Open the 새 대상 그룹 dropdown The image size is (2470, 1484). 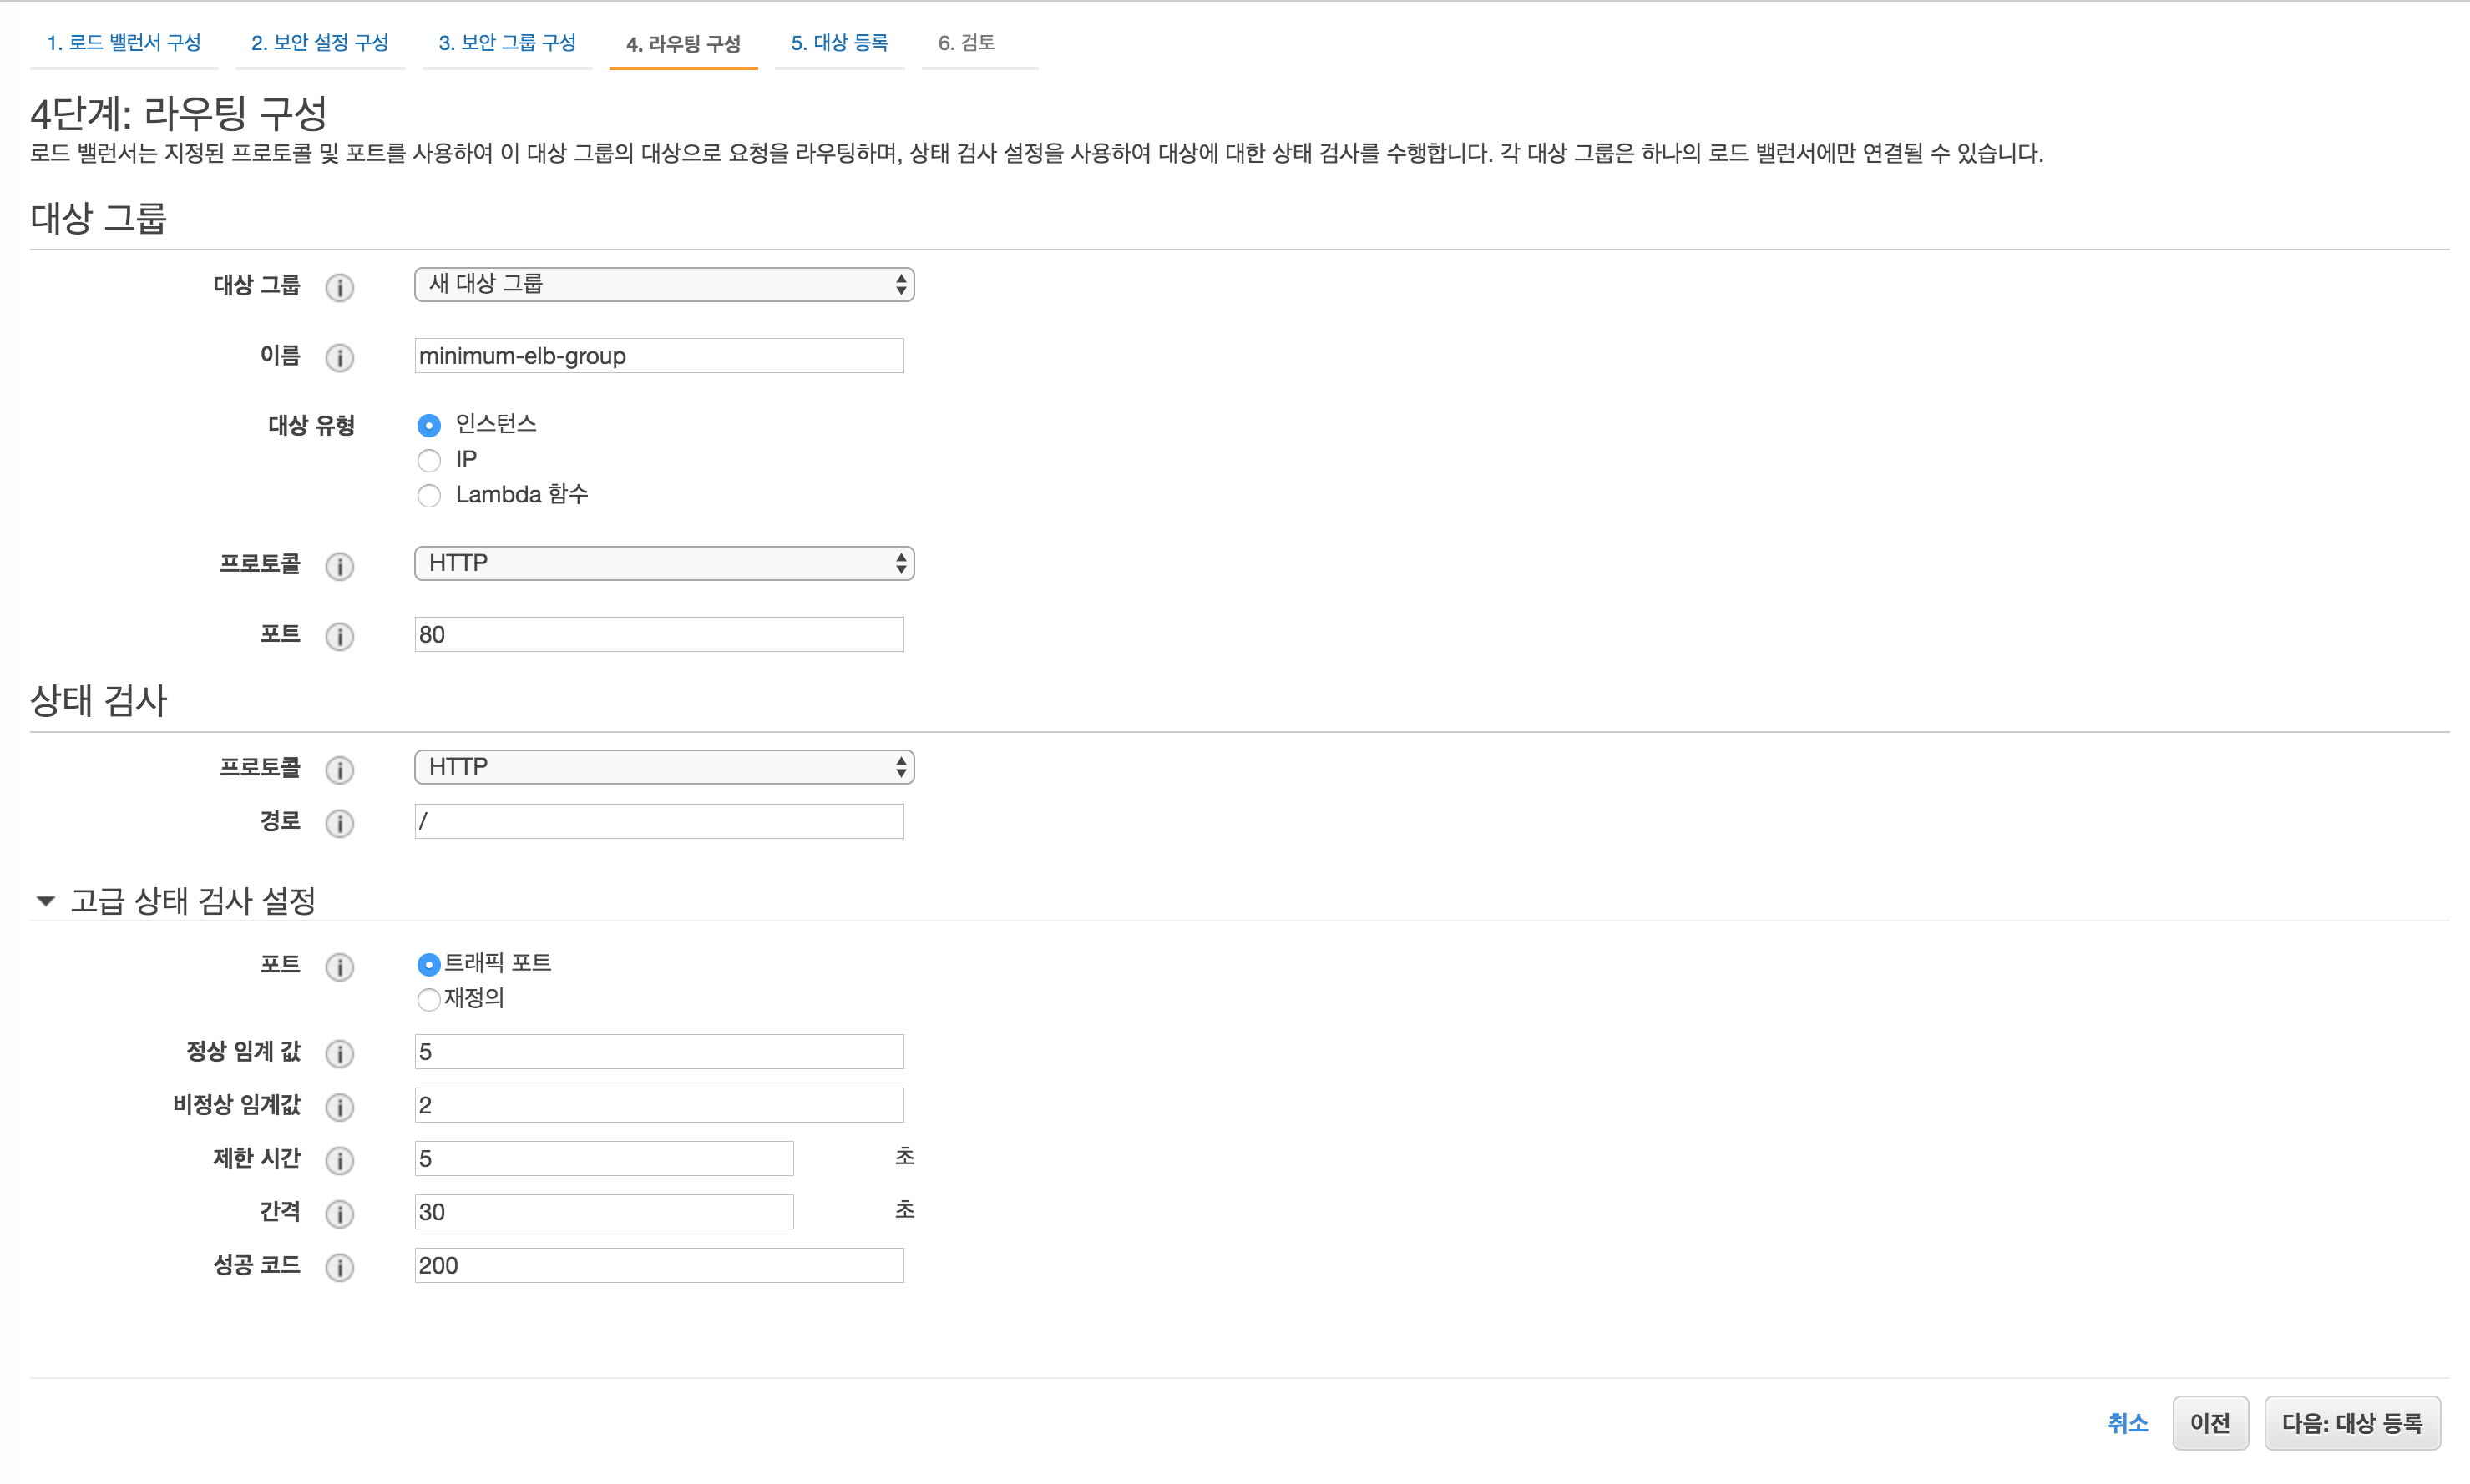click(x=663, y=285)
